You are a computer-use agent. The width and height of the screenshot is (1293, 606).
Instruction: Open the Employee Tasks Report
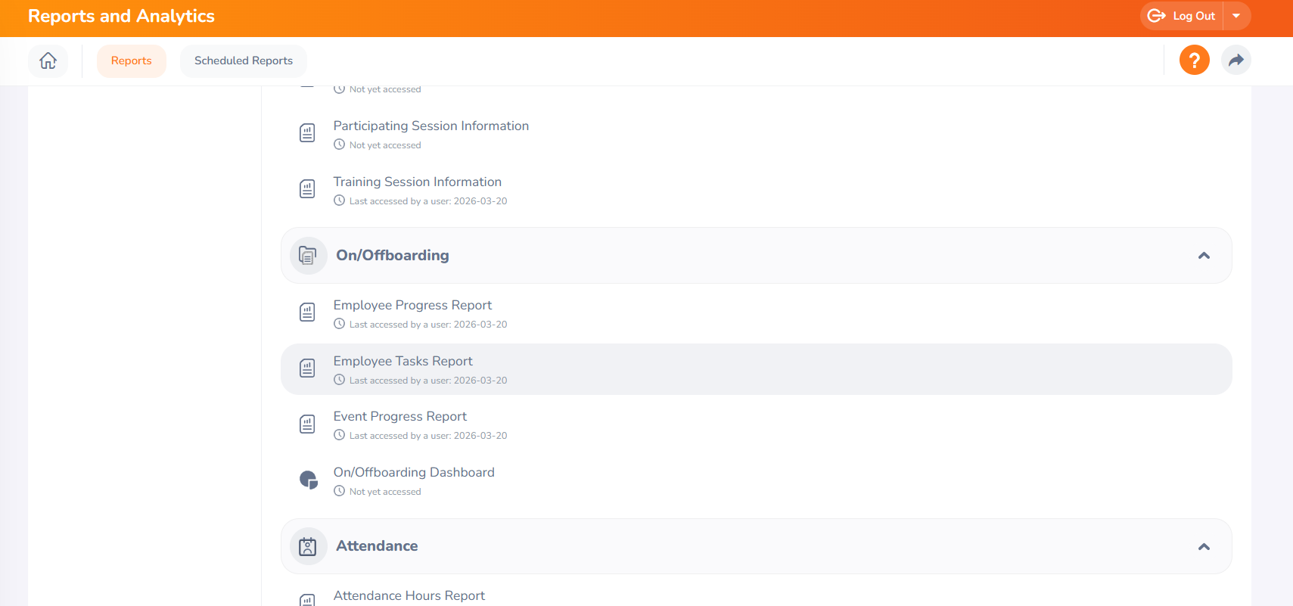403,362
